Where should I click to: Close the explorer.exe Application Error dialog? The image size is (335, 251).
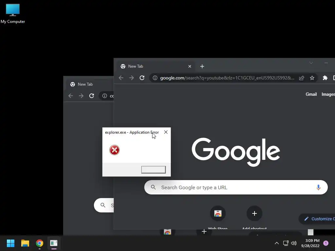tap(166, 132)
